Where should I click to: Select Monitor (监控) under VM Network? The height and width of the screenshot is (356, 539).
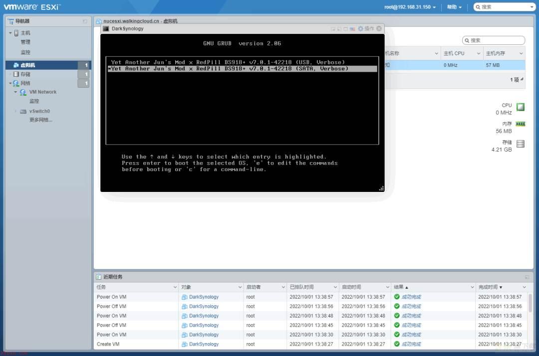click(x=34, y=101)
